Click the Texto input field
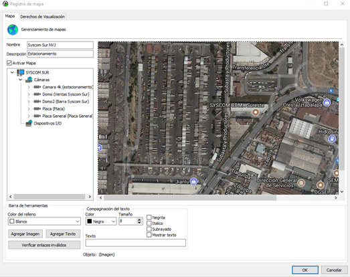The height and width of the screenshot is (277, 350). click(x=135, y=243)
